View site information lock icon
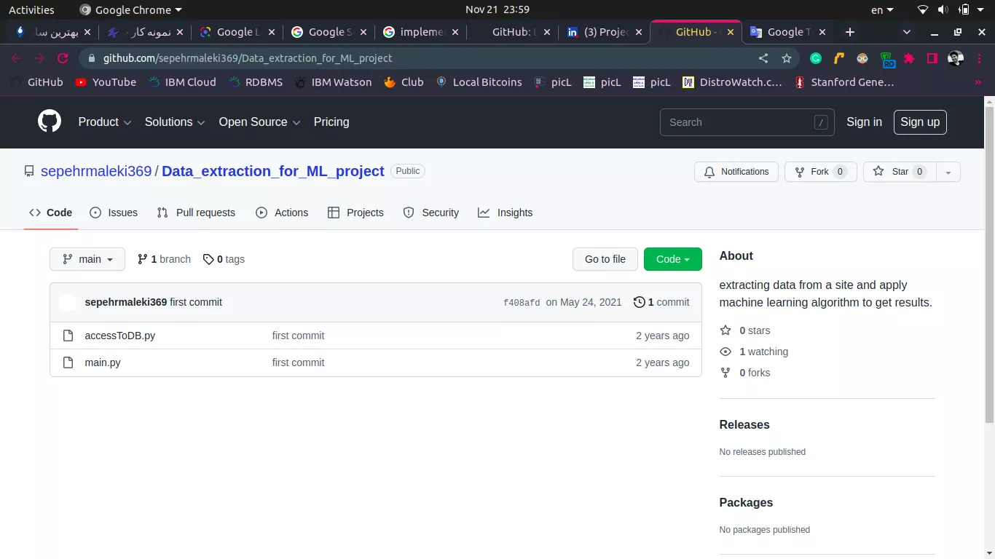Screen dimensions: 995x559 click(x=92, y=58)
